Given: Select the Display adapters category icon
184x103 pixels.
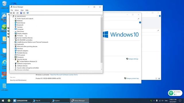Looking at the screenshot, I should point(16,33).
